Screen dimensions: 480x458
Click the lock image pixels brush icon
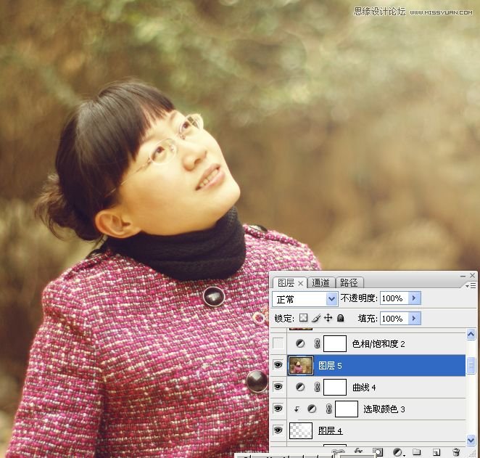tap(316, 318)
